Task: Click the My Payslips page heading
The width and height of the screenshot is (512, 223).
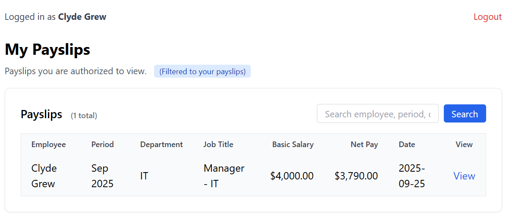Action: (x=47, y=50)
